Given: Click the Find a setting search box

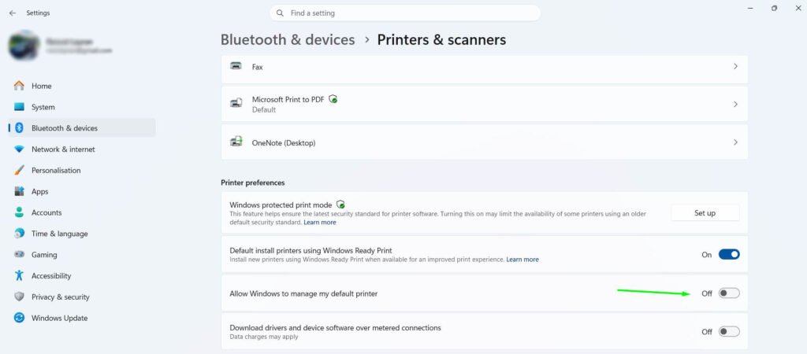Looking at the screenshot, I should (405, 13).
